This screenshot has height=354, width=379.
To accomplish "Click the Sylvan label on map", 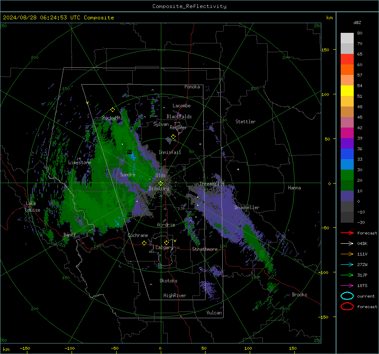I will pyautogui.click(x=161, y=124).
